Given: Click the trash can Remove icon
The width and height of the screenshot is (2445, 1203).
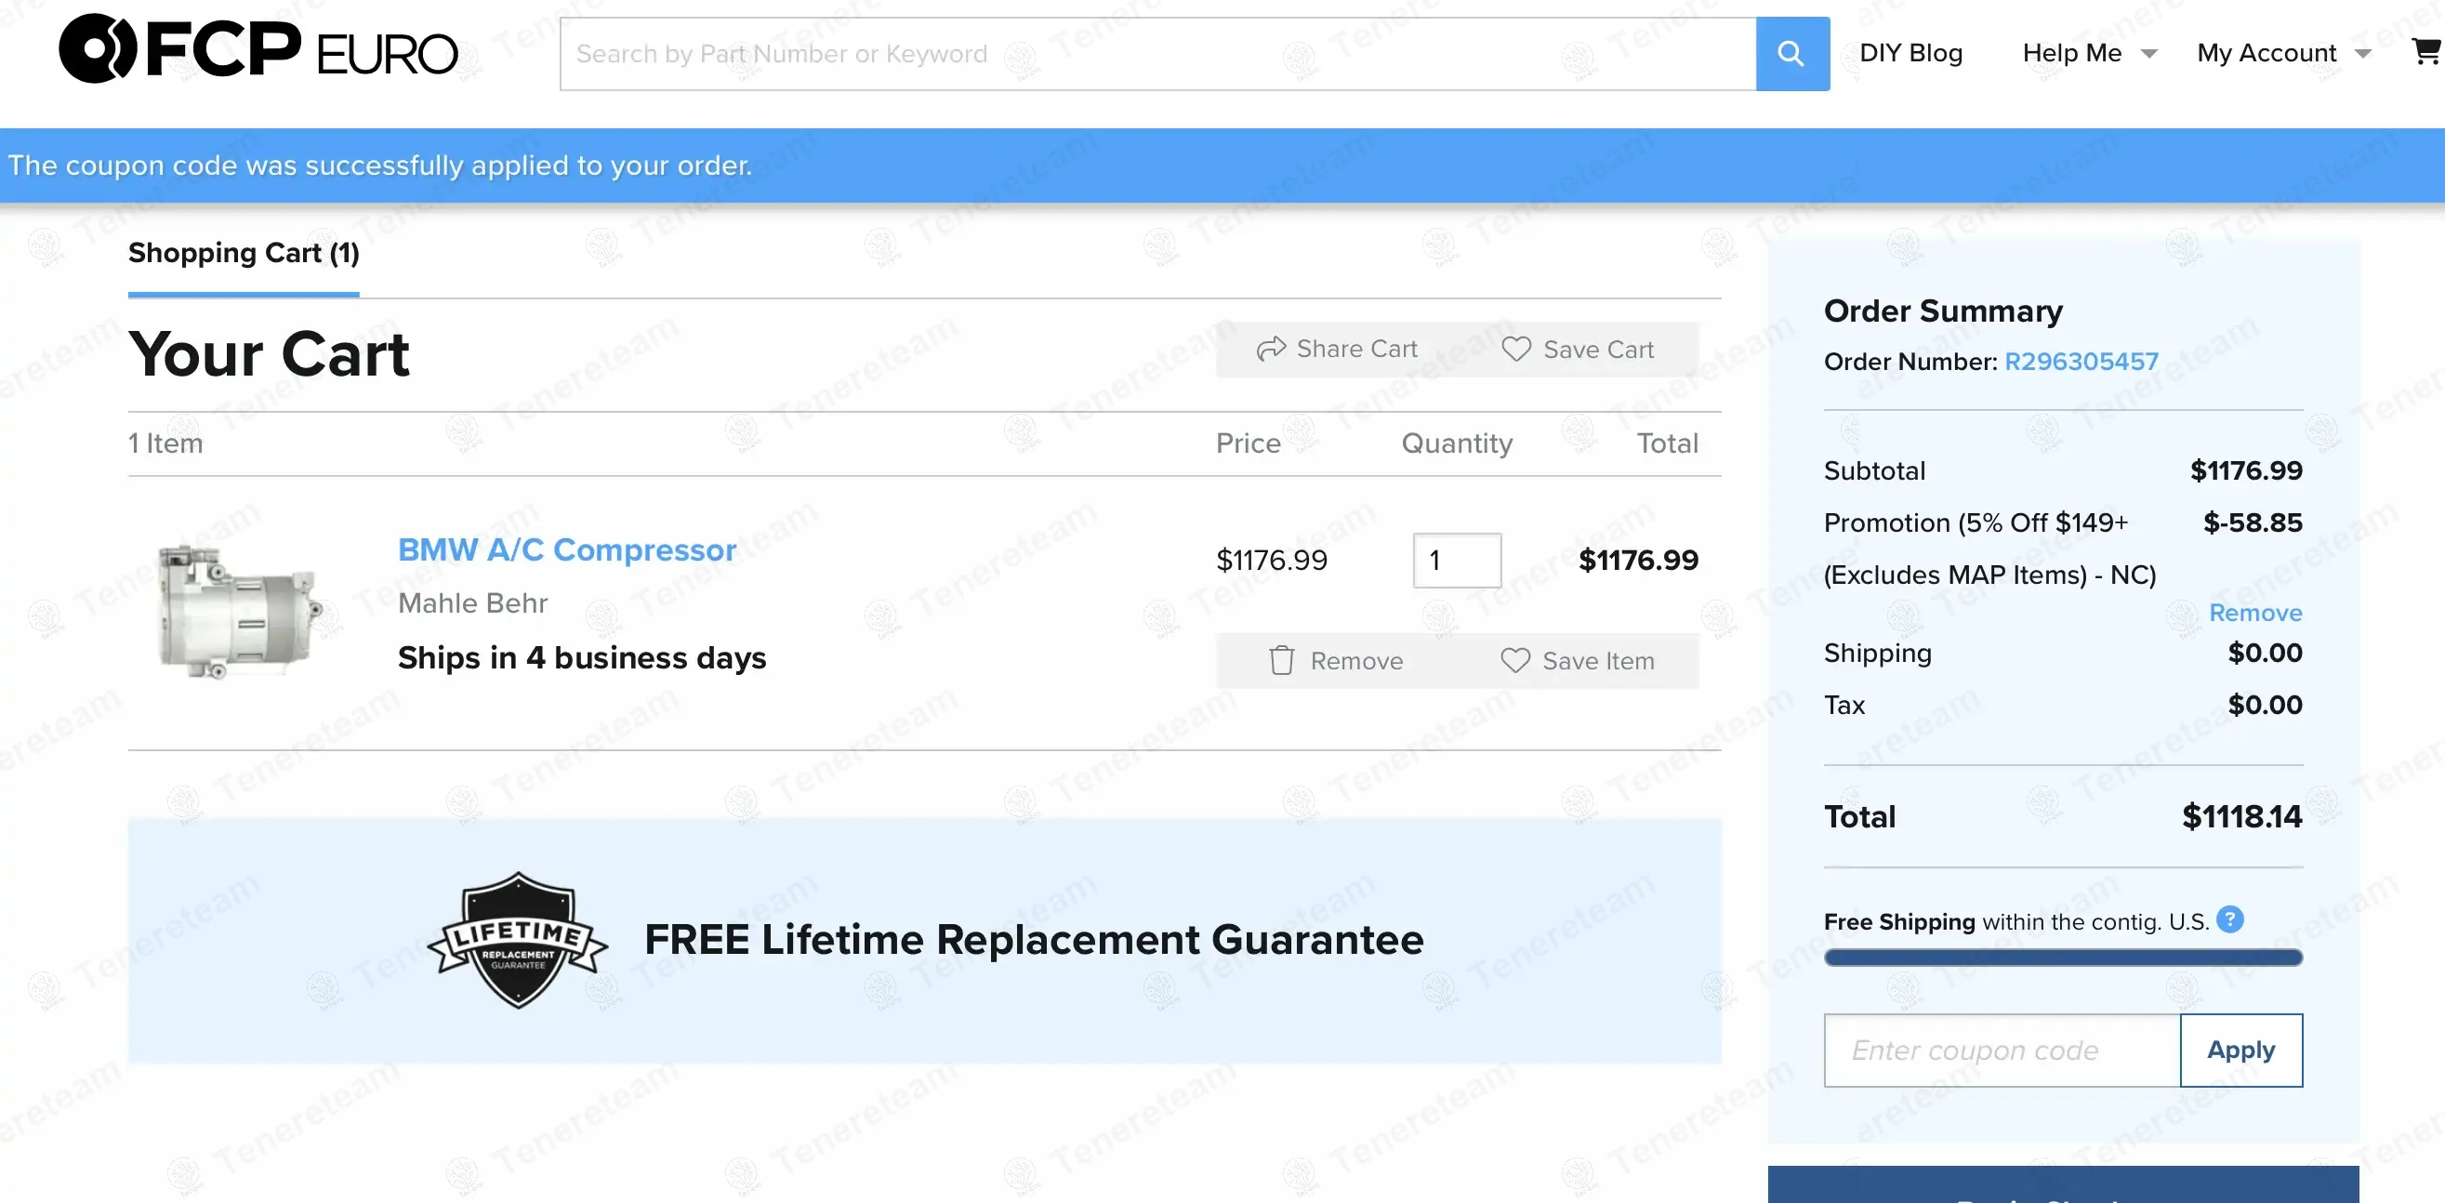Looking at the screenshot, I should tap(1281, 661).
